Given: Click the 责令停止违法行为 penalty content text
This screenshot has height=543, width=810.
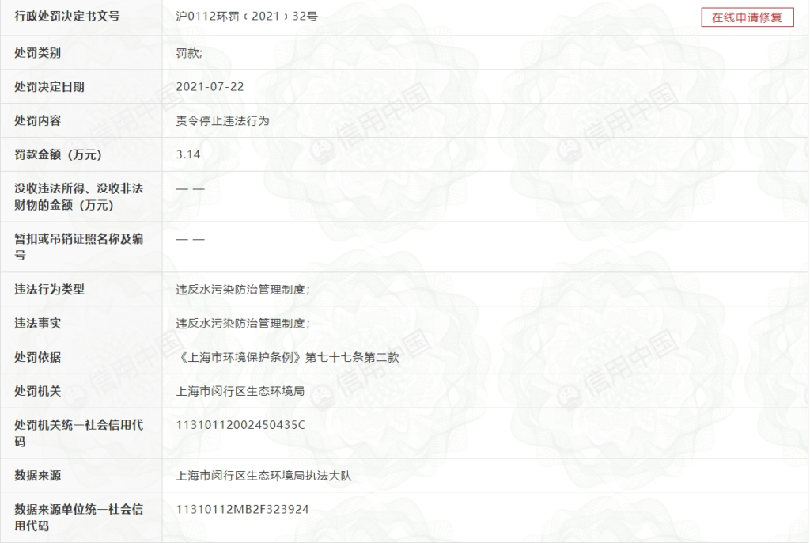Looking at the screenshot, I should 222,121.
